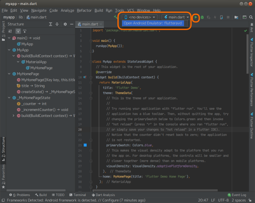255x203 pixels.
Task: Click the blue color swatch on line 23
Action: 85,145
